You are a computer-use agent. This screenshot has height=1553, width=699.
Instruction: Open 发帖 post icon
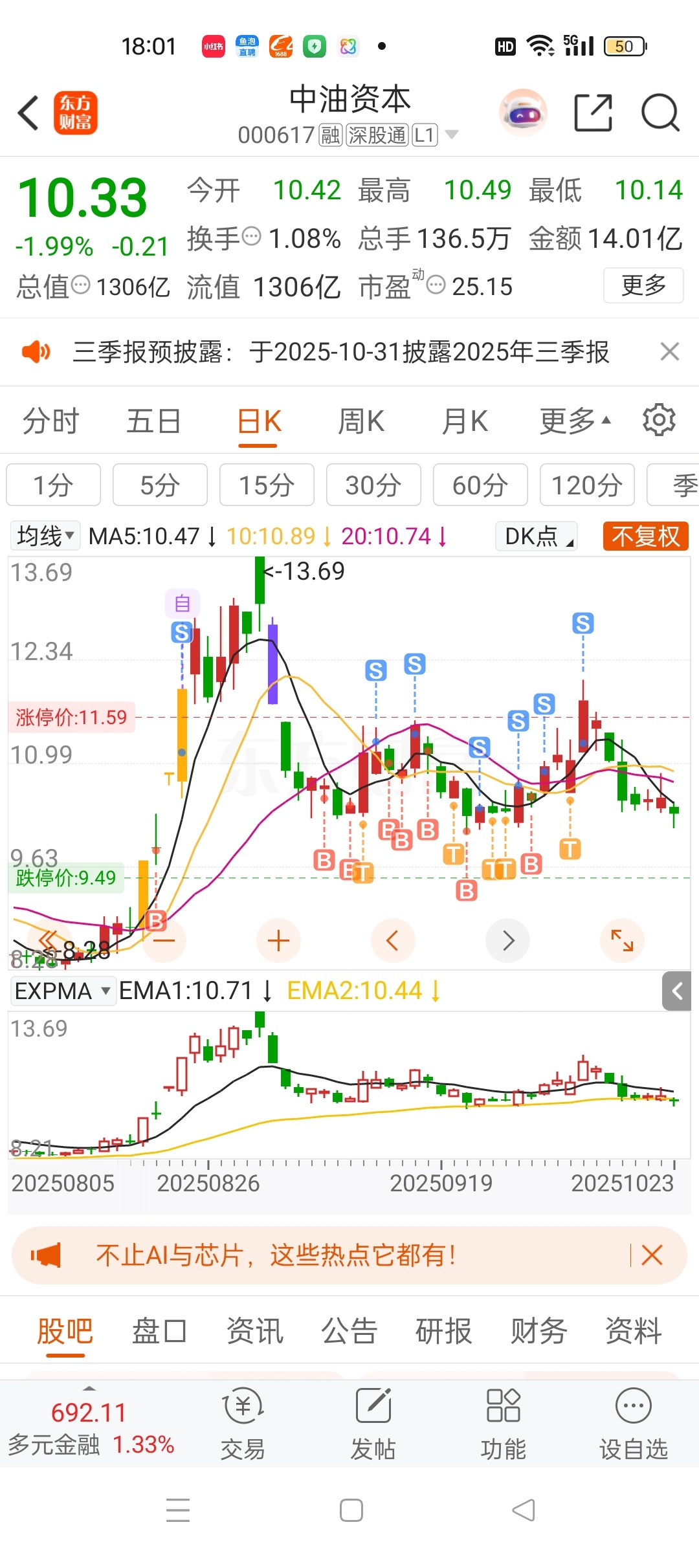click(373, 1425)
